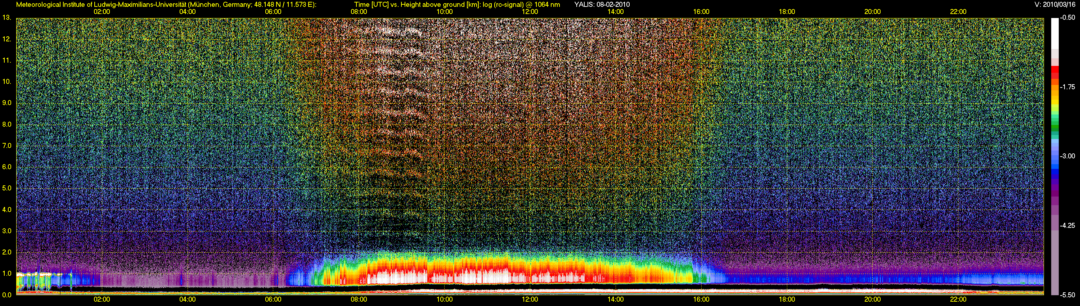Click the '-3.00' color scale value
Screen dimensions: 1080x306
1067,156
